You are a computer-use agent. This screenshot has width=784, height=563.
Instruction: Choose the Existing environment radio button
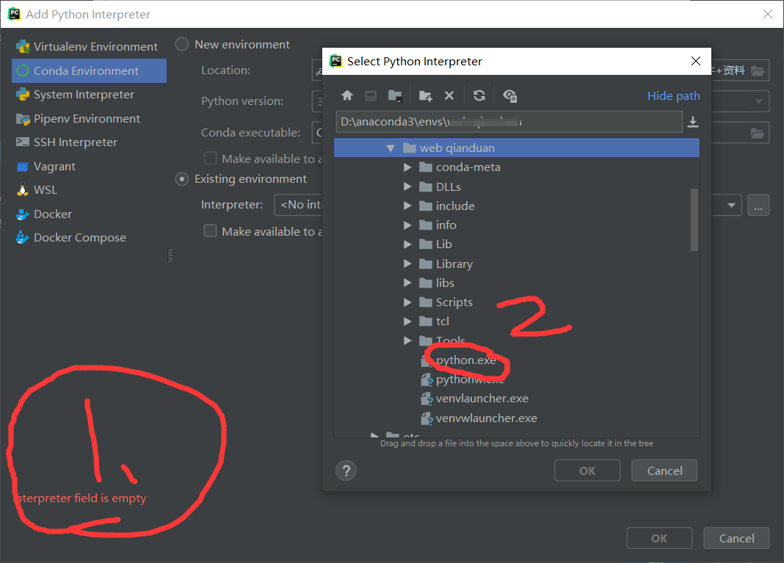click(182, 178)
